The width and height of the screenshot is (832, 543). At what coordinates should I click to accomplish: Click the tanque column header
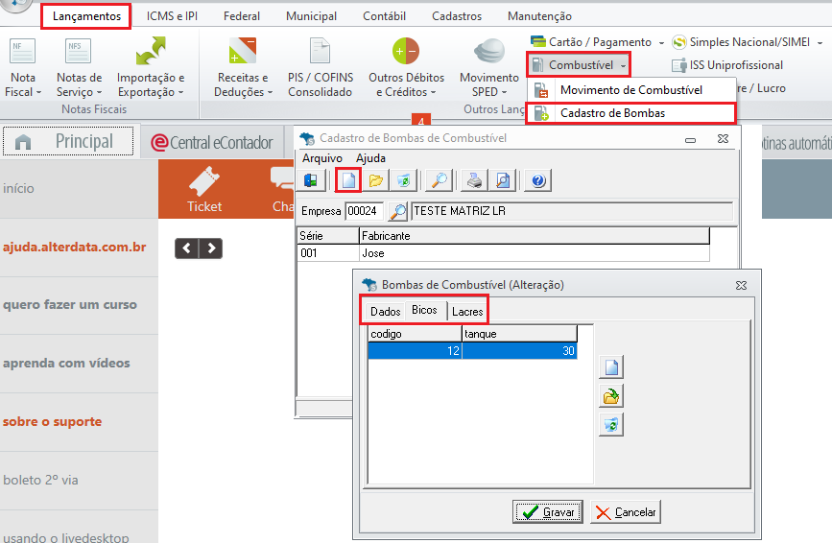click(x=519, y=334)
